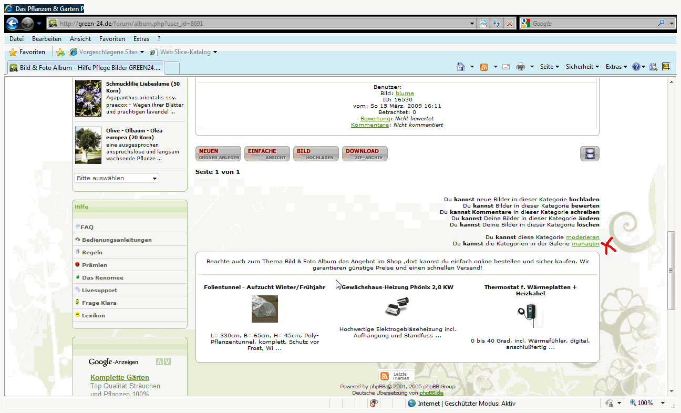The height and width of the screenshot is (413, 681).
Task: Open the Favoriten star button
Action: [27, 52]
